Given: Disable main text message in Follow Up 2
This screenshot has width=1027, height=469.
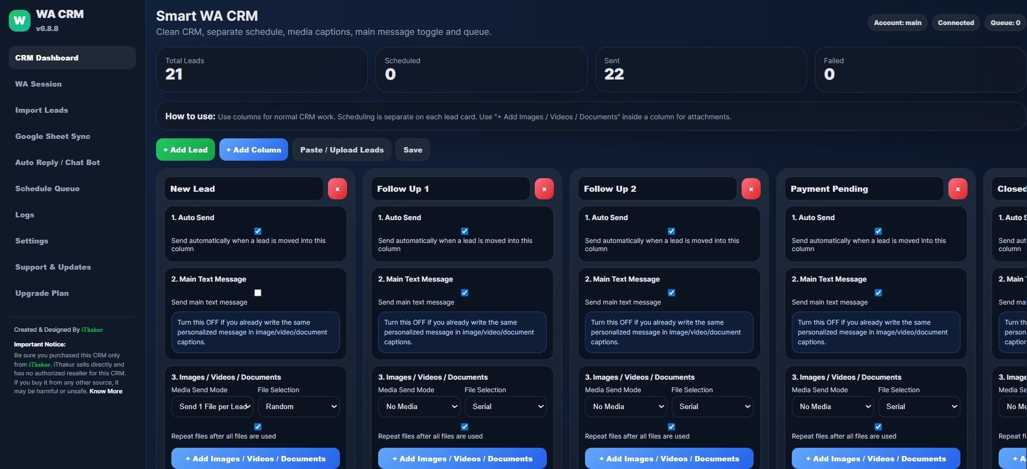Looking at the screenshot, I should click(672, 293).
